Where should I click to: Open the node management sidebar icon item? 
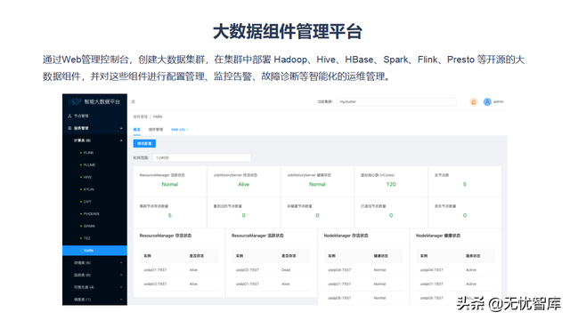click(69, 116)
